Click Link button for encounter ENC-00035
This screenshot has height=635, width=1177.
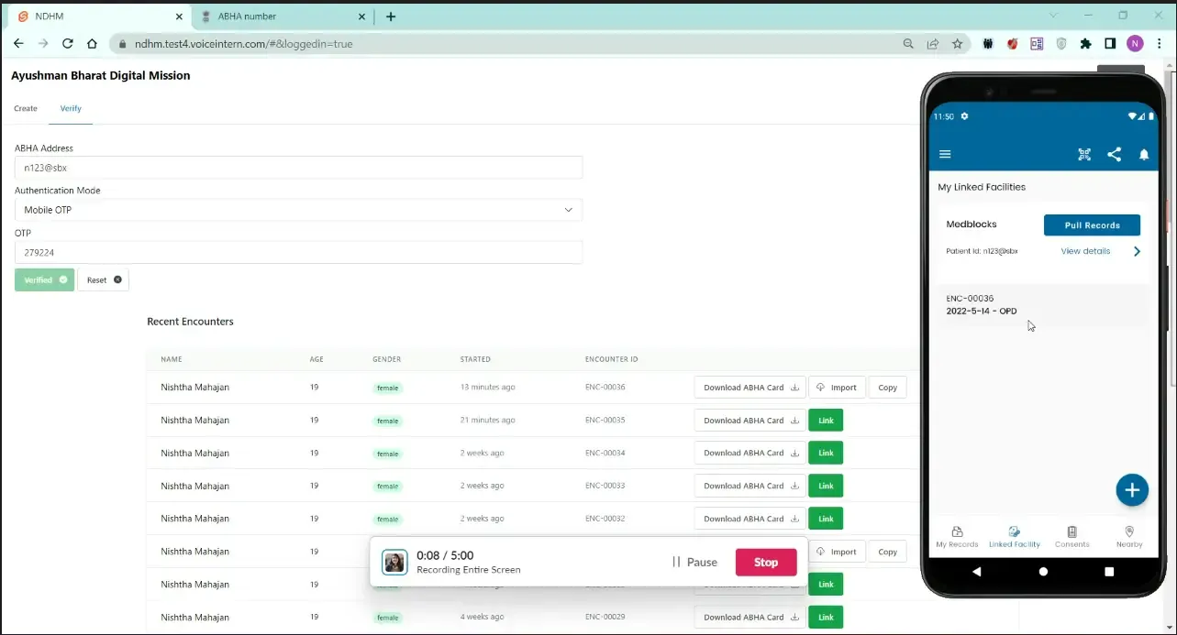[825, 420]
